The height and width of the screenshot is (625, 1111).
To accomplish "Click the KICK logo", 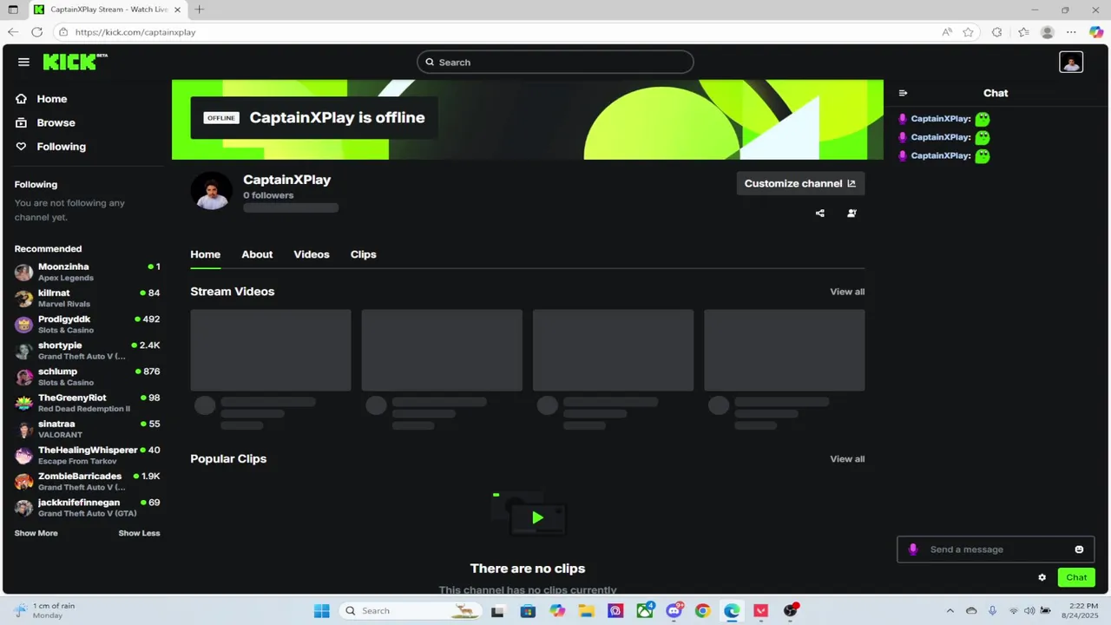I will pyautogui.click(x=75, y=62).
